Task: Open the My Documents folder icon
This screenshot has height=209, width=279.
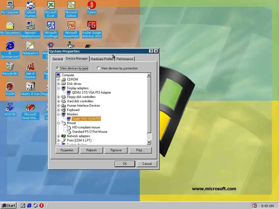Action: tap(10, 28)
